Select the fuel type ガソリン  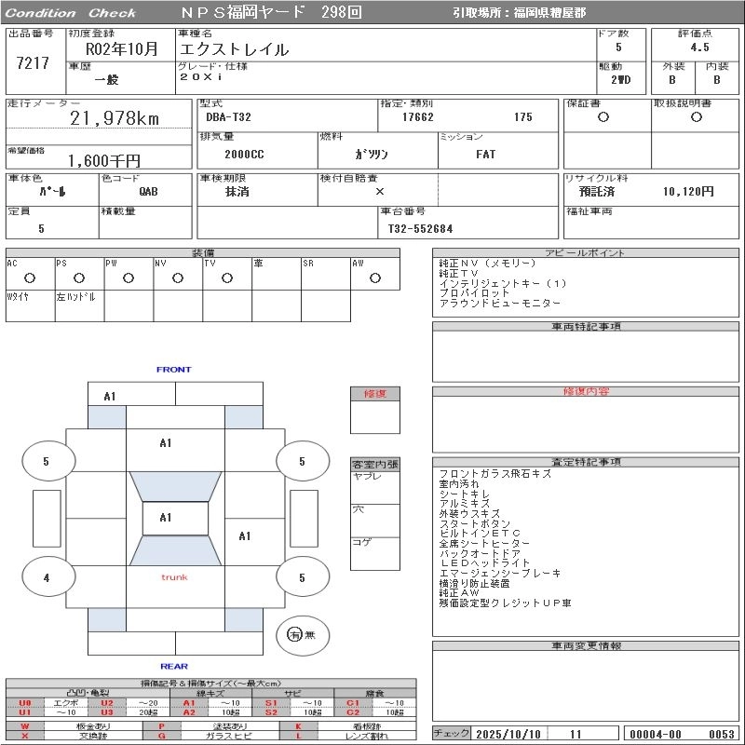[372, 154]
